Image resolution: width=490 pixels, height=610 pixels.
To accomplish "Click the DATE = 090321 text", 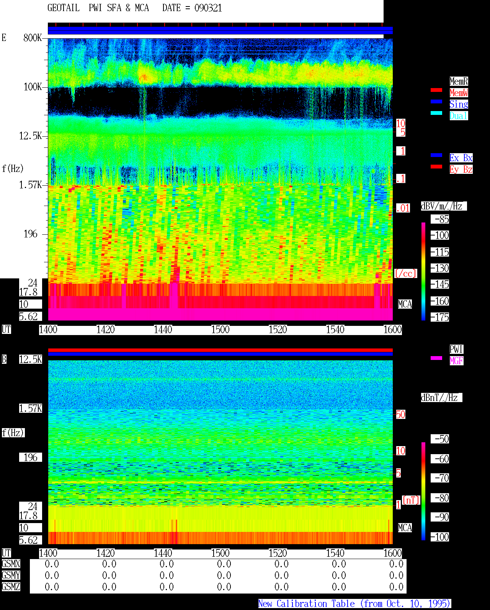I will 192,8.
